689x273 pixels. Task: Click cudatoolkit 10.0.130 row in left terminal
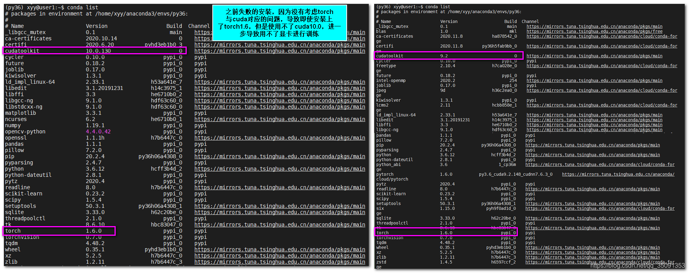pos(95,51)
